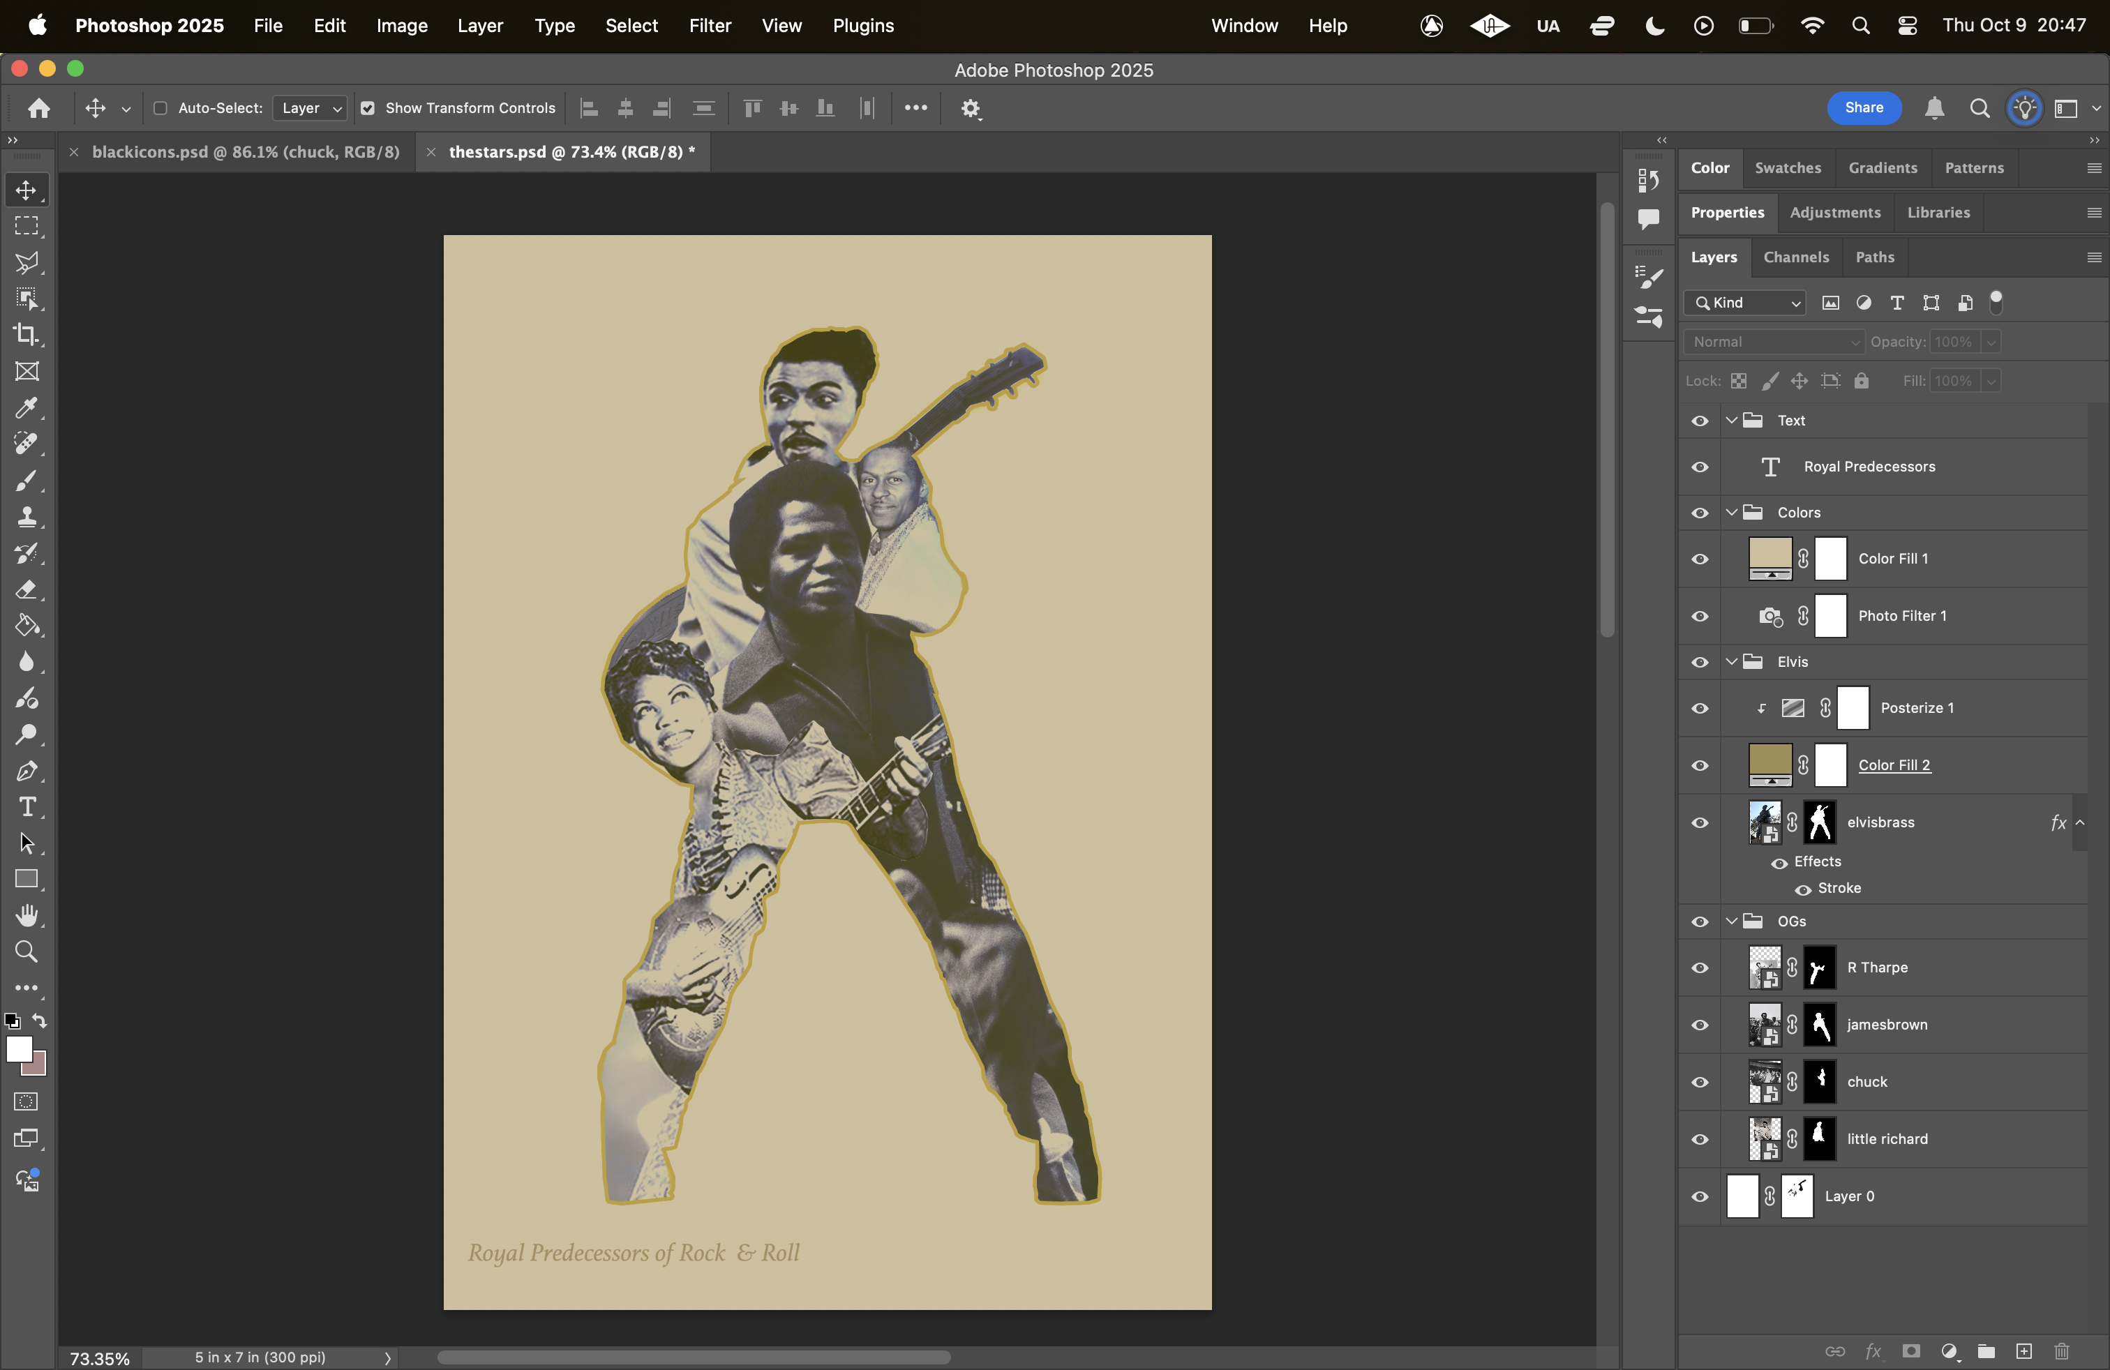The image size is (2110, 1370).
Task: Select the Zoom tool
Action: 26,951
